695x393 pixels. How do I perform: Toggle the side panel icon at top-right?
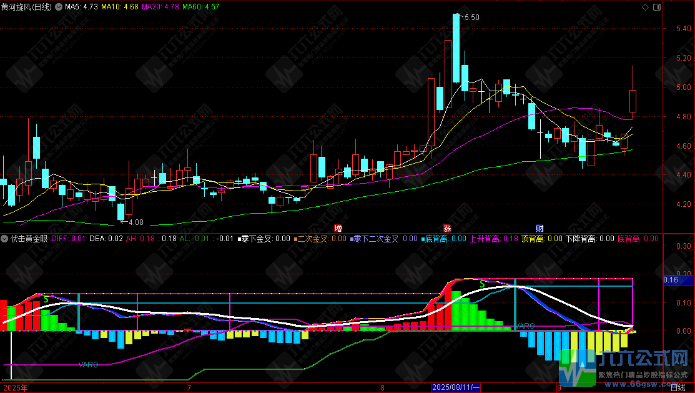(x=657, y=7)
